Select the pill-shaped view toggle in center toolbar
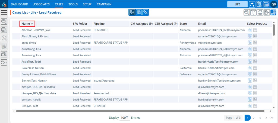This screenshot has height=123, width=278. pos(146,12)
